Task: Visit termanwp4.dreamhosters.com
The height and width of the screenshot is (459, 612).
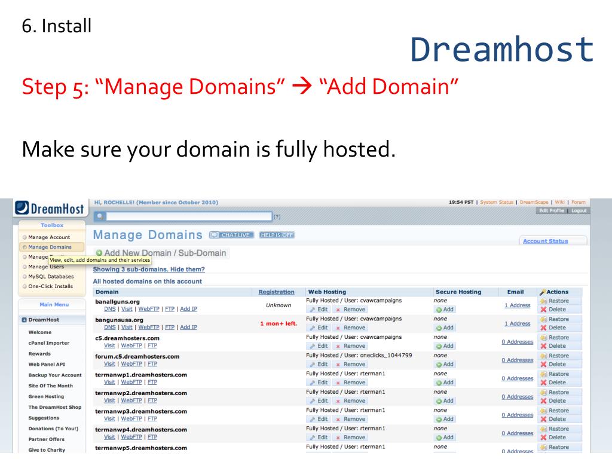Action: (x=110, y=437)
